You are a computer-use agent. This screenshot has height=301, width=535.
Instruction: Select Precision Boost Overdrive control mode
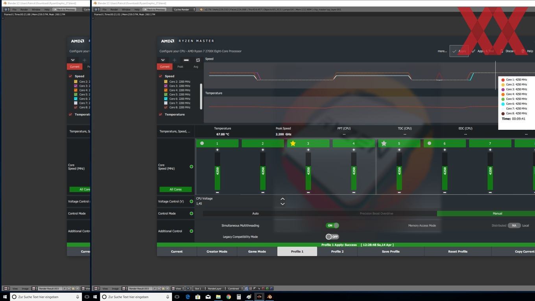[x=376, y=214]
